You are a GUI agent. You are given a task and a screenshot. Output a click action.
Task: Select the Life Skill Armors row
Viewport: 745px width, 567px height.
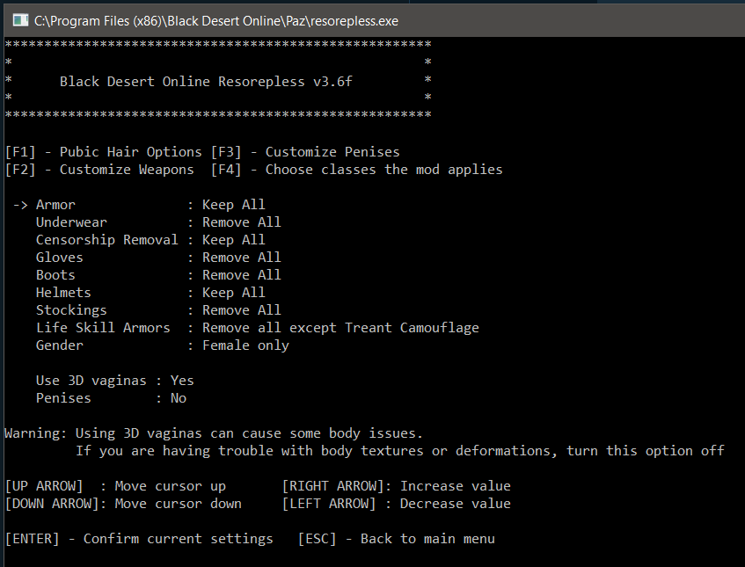103,328
